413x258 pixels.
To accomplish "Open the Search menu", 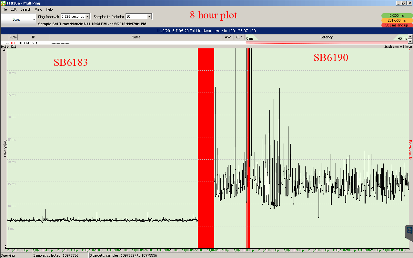I will pyautogui.click(x=26, y=9).
